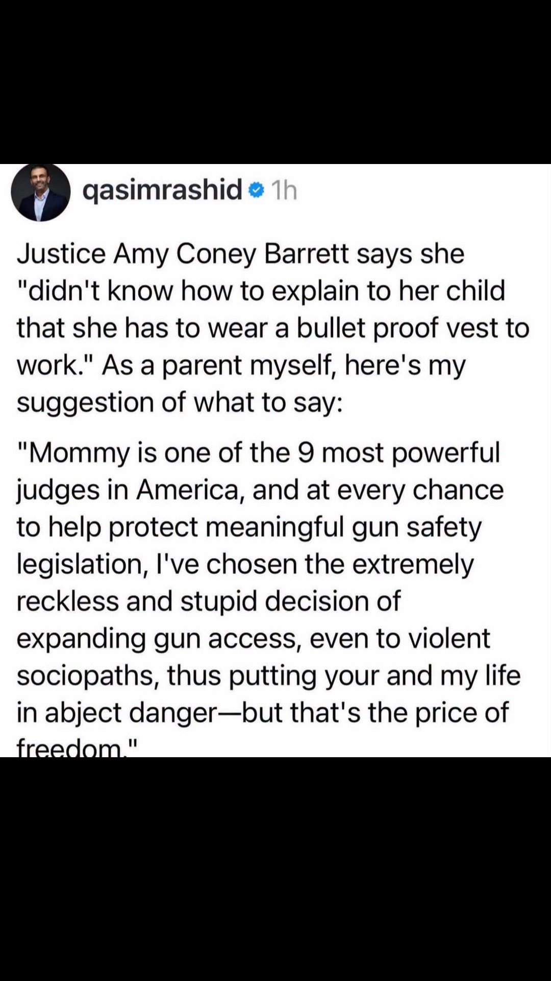The height and width of the screenshot is (981, 551).
Task: Tap 'to help protect meaningful gun safety' line
Action: (249, 527)
